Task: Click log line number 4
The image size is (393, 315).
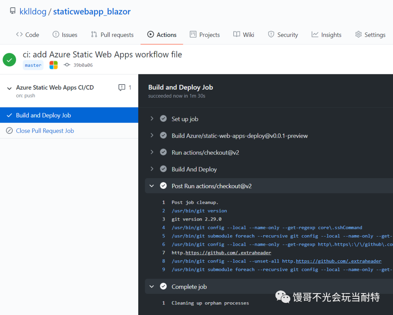Action: pos(164,227)
